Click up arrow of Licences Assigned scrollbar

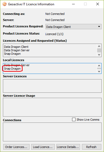point(99,46)
